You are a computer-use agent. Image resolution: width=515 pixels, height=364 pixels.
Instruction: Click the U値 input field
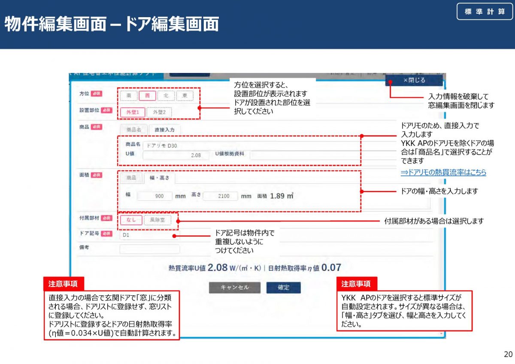pyautogui.click(x=176, y=155)
